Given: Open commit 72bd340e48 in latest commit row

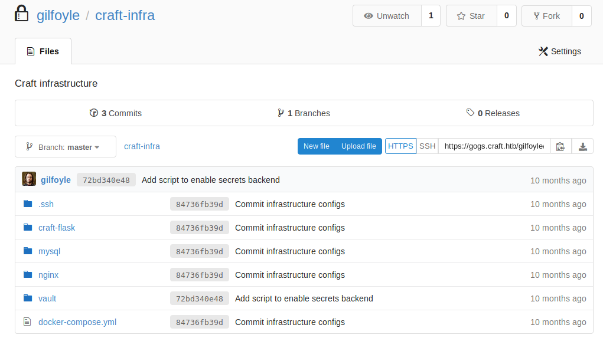Looking at the screenshot, I should 106,180.
